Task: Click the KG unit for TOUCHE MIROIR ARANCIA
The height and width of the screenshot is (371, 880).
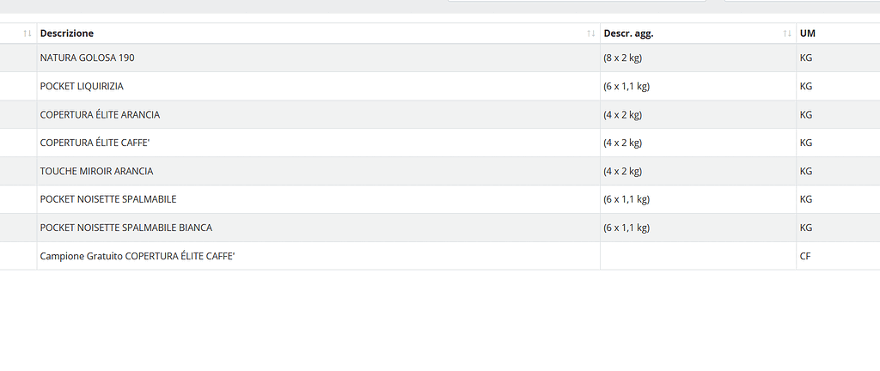Action: coord(806,172)
